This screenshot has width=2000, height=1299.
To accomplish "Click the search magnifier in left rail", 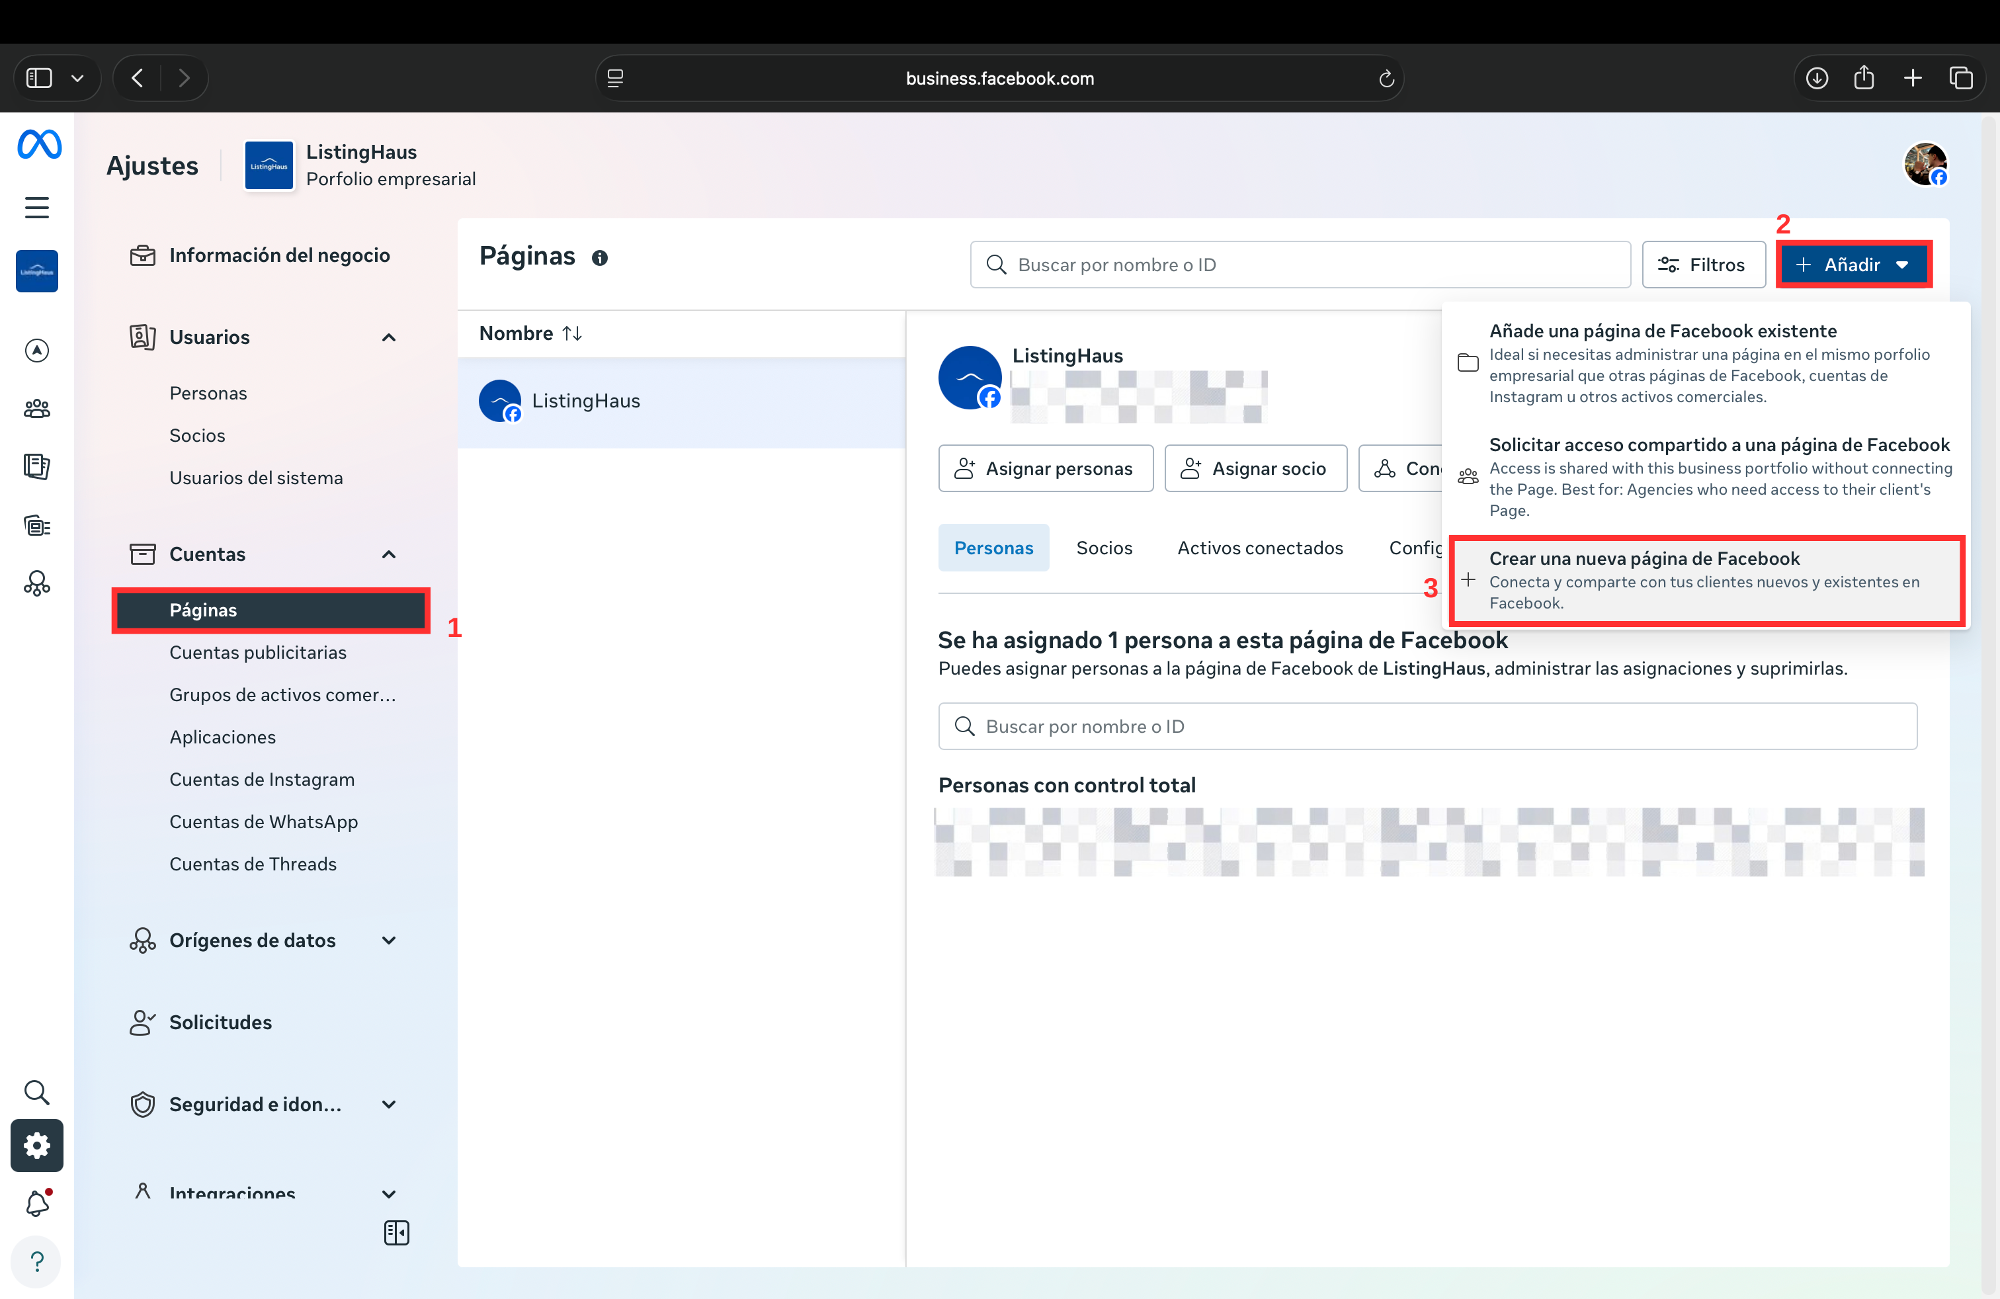I will [37, 1091].
